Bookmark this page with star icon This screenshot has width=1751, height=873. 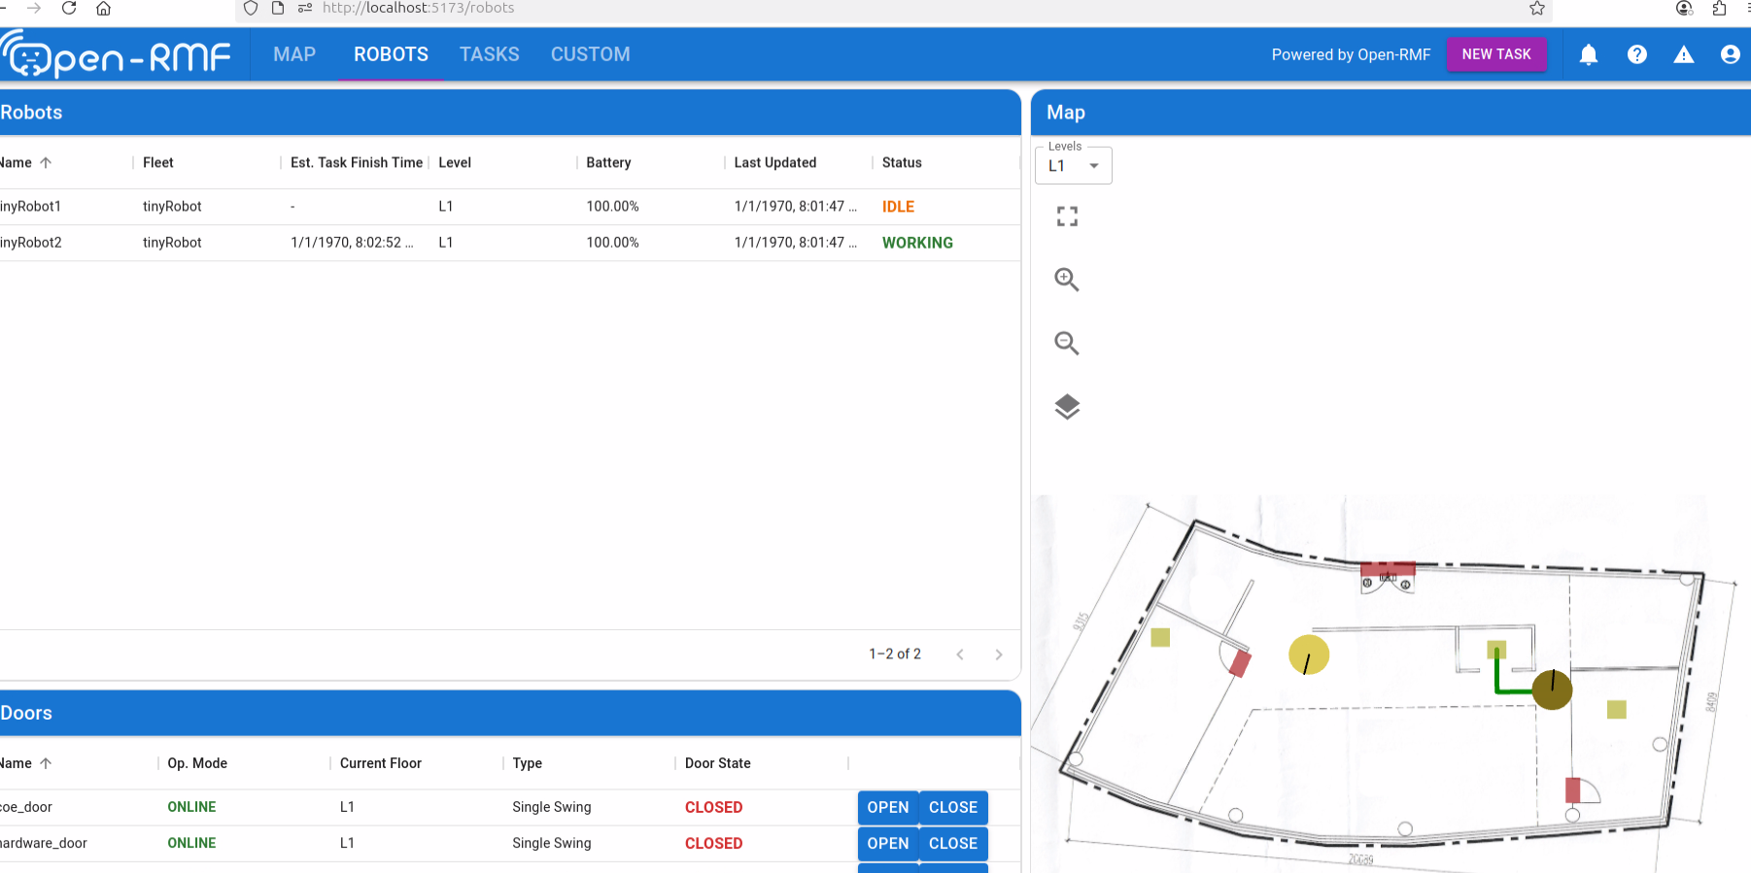(x=1537, y=9)
